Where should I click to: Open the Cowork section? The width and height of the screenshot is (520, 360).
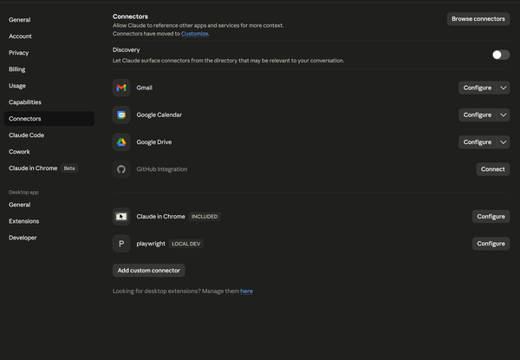tap(49, 152)
